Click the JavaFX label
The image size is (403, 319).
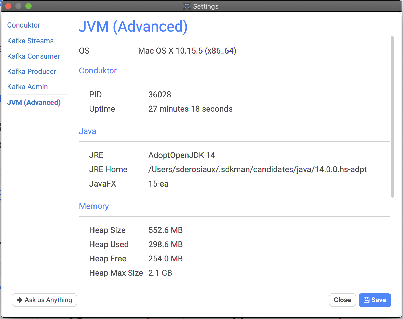[103, 184]
